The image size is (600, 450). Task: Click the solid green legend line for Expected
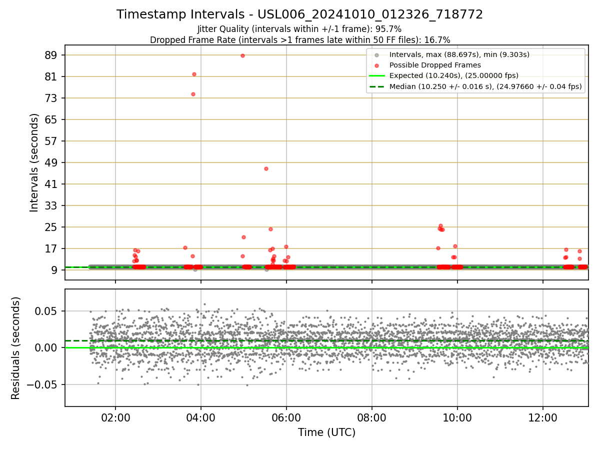(376, 76)
